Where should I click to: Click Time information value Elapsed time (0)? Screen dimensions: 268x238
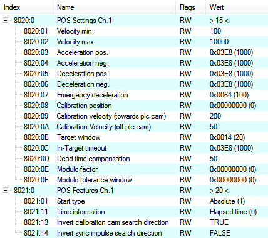click(x=233, y=212)
